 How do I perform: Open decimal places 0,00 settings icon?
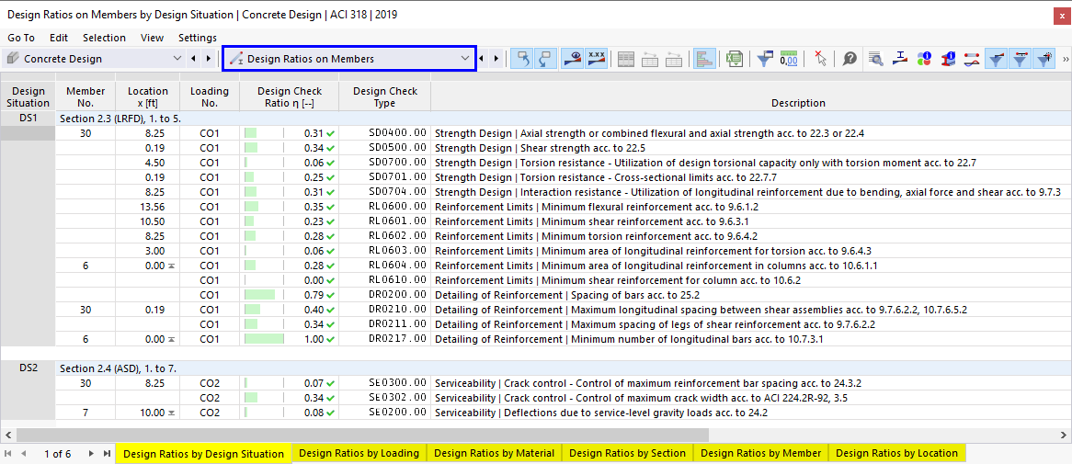(789, 59)
